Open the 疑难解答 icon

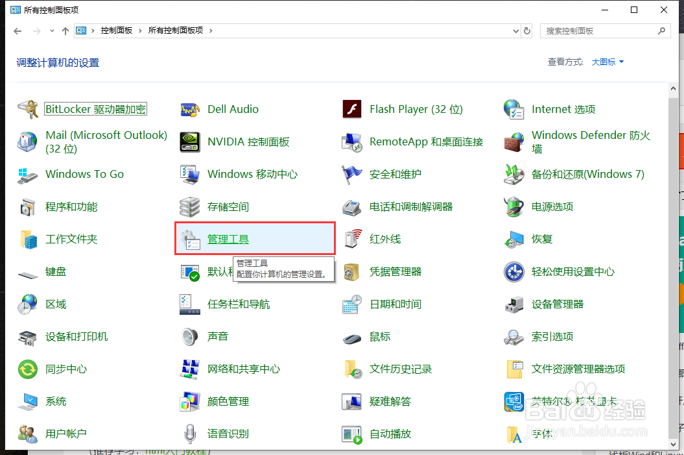point(352,402)
